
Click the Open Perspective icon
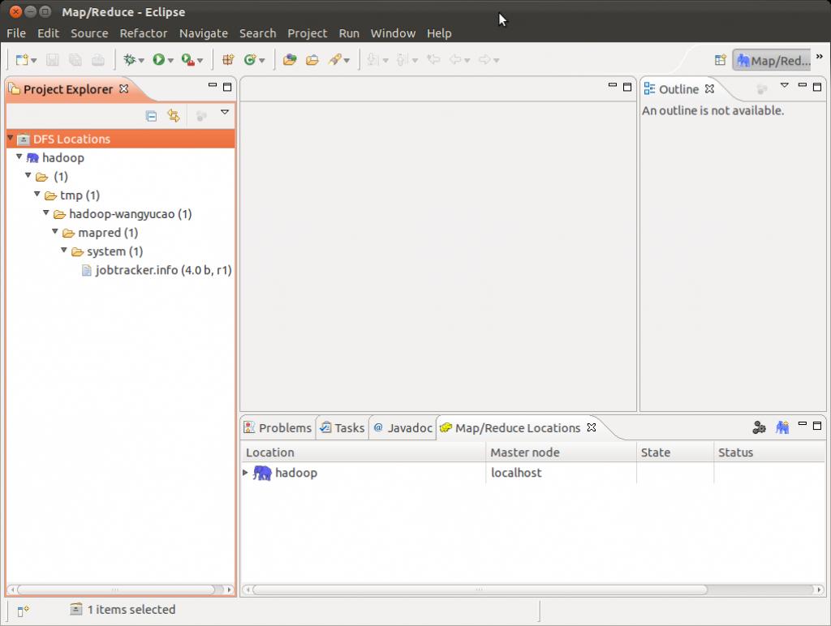(721, 60)
